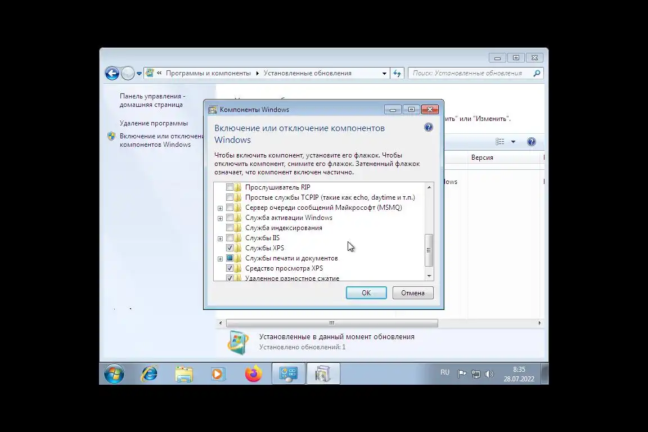Click the components list vertical scrollbar thumb
This screenshot has width=648, height=432.
(429, 250)
